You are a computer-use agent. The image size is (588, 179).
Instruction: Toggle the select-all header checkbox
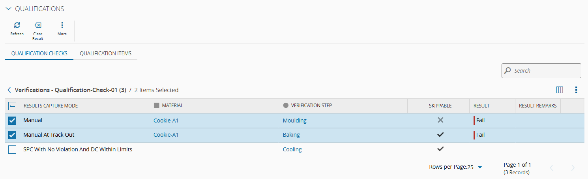[x=12, y=106]
